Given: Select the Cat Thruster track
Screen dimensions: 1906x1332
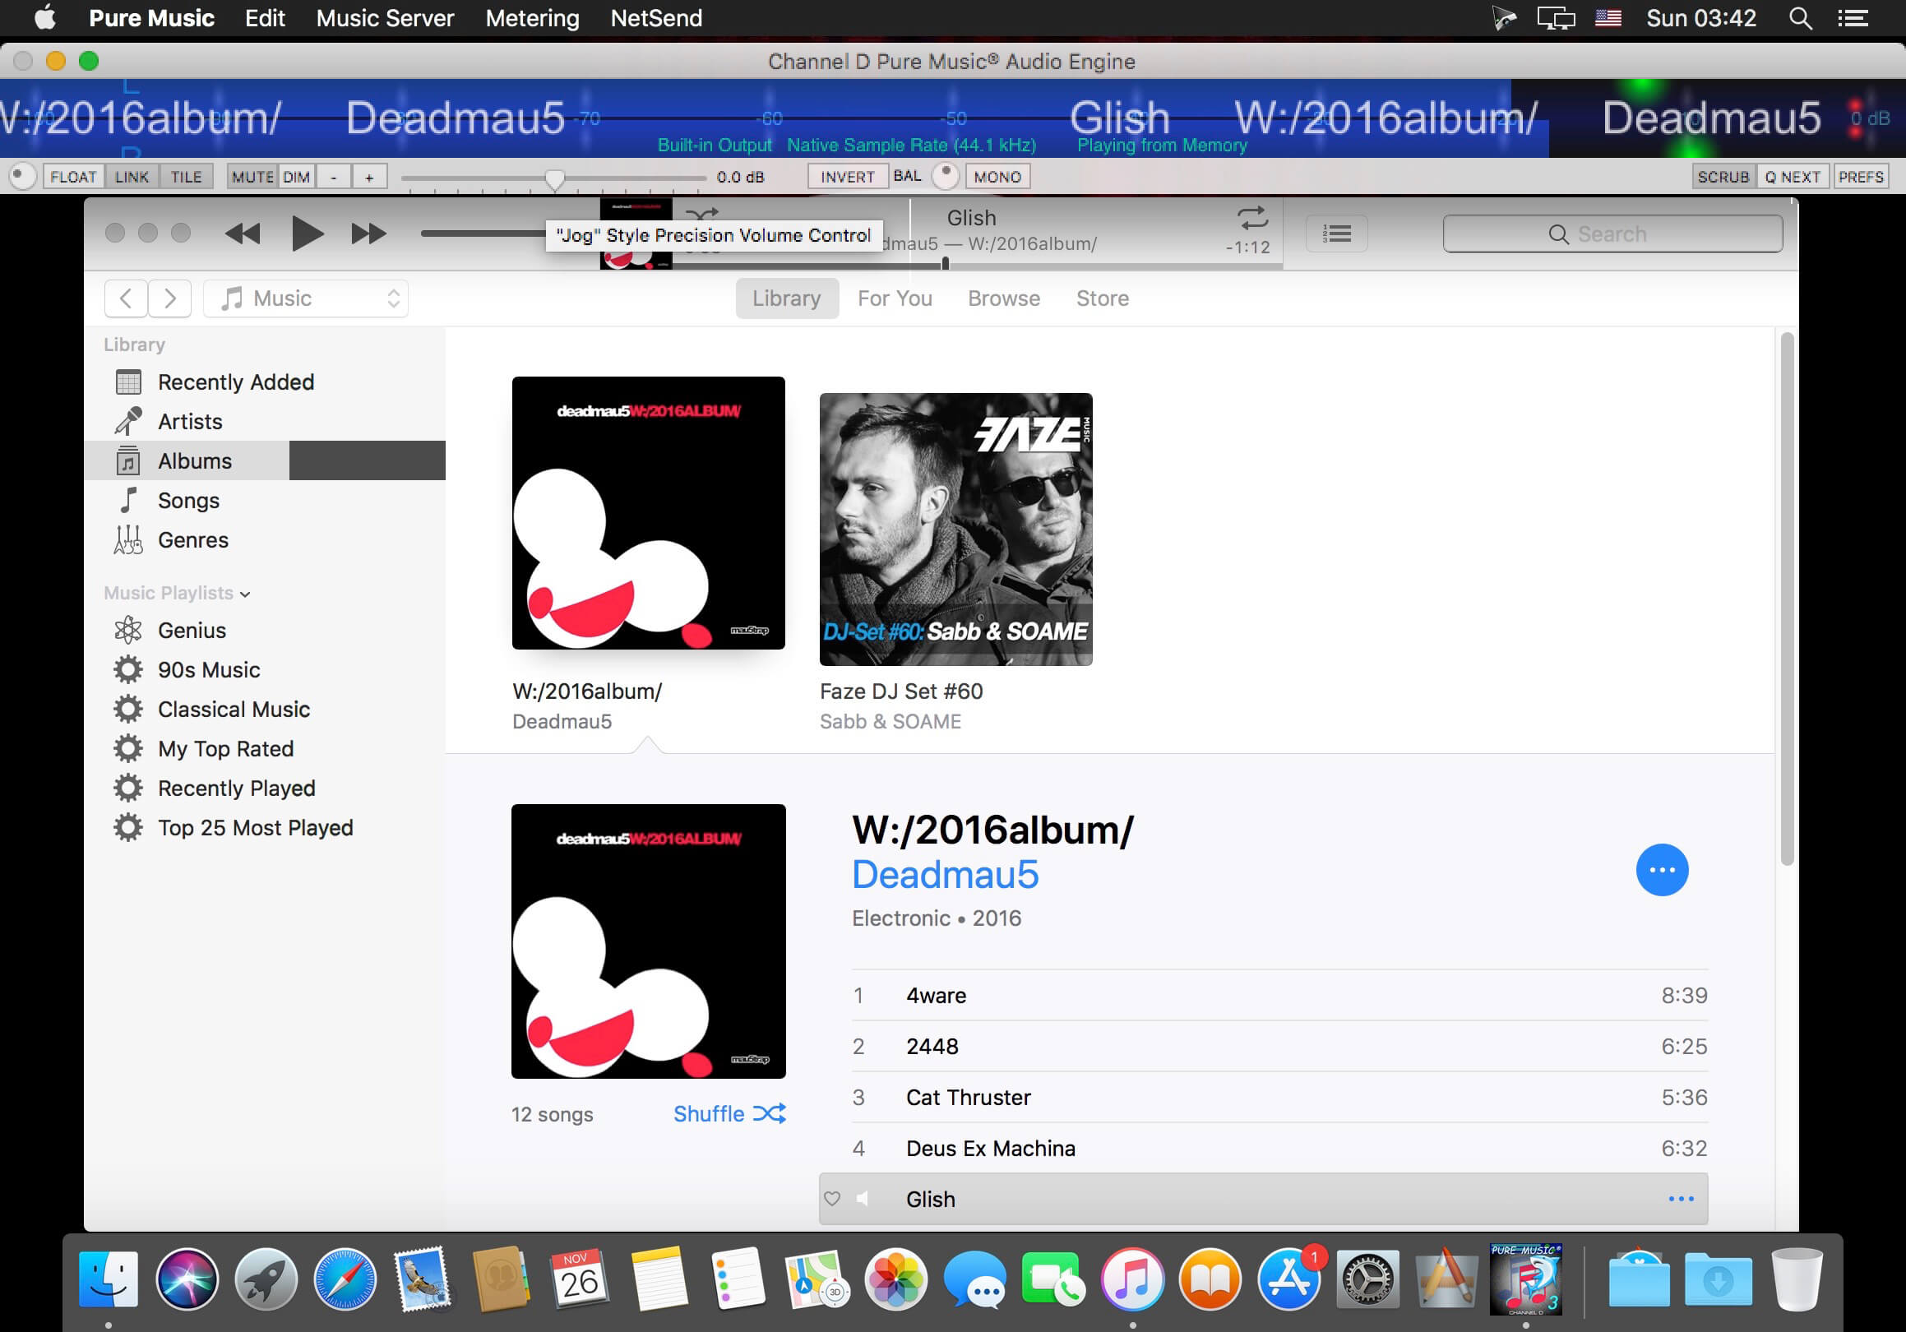Looking at the screenshot, I should pos(1279,1097).
